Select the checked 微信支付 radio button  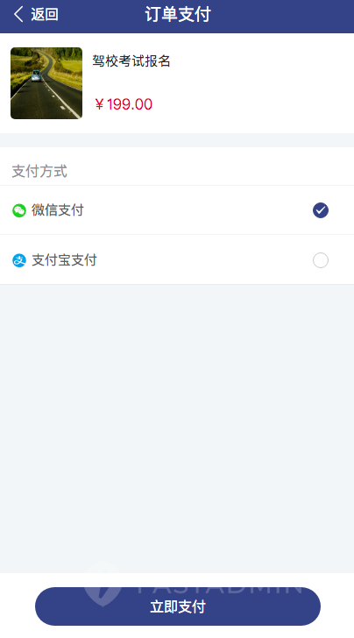(321, 210)
